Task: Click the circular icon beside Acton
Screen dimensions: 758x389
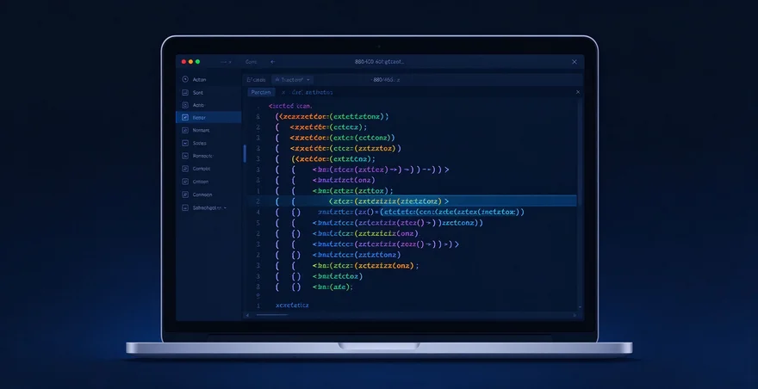Action: point(184,79)
